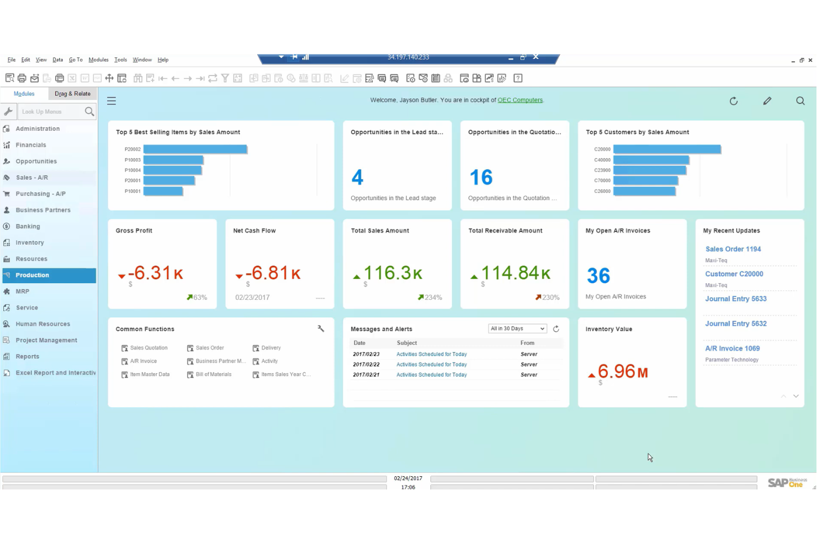This screenshot has height=544, width=817.
Task: Open the Modules menu in the menu bar
Action: [x=98, y=60]
